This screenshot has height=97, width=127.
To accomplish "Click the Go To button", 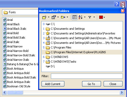I will [x=91, y=84].
